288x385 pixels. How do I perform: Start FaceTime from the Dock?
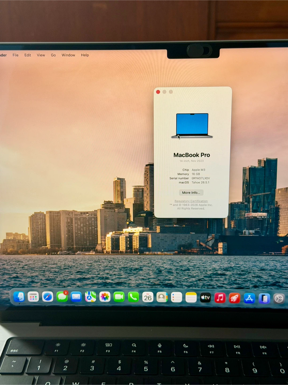(x=119, y=297)
